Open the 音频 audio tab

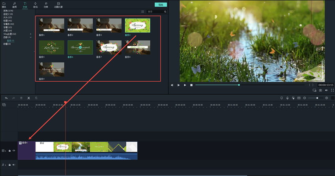14,5
